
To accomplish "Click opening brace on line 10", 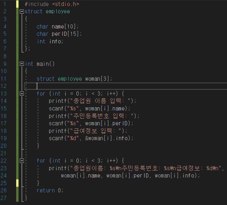I will pyautogui.click(x=26, y=71).
